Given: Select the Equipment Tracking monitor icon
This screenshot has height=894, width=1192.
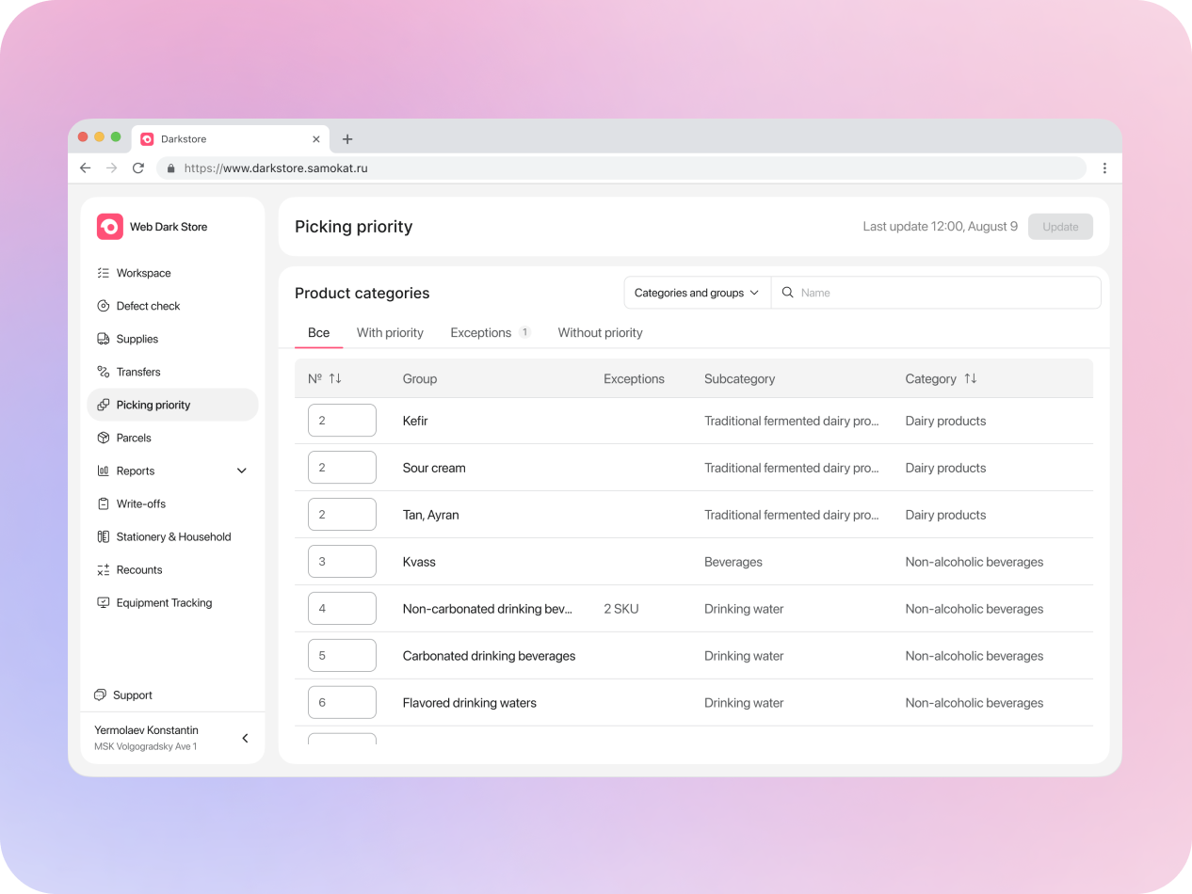Looking at the screenshot, I should pos(104,602).
